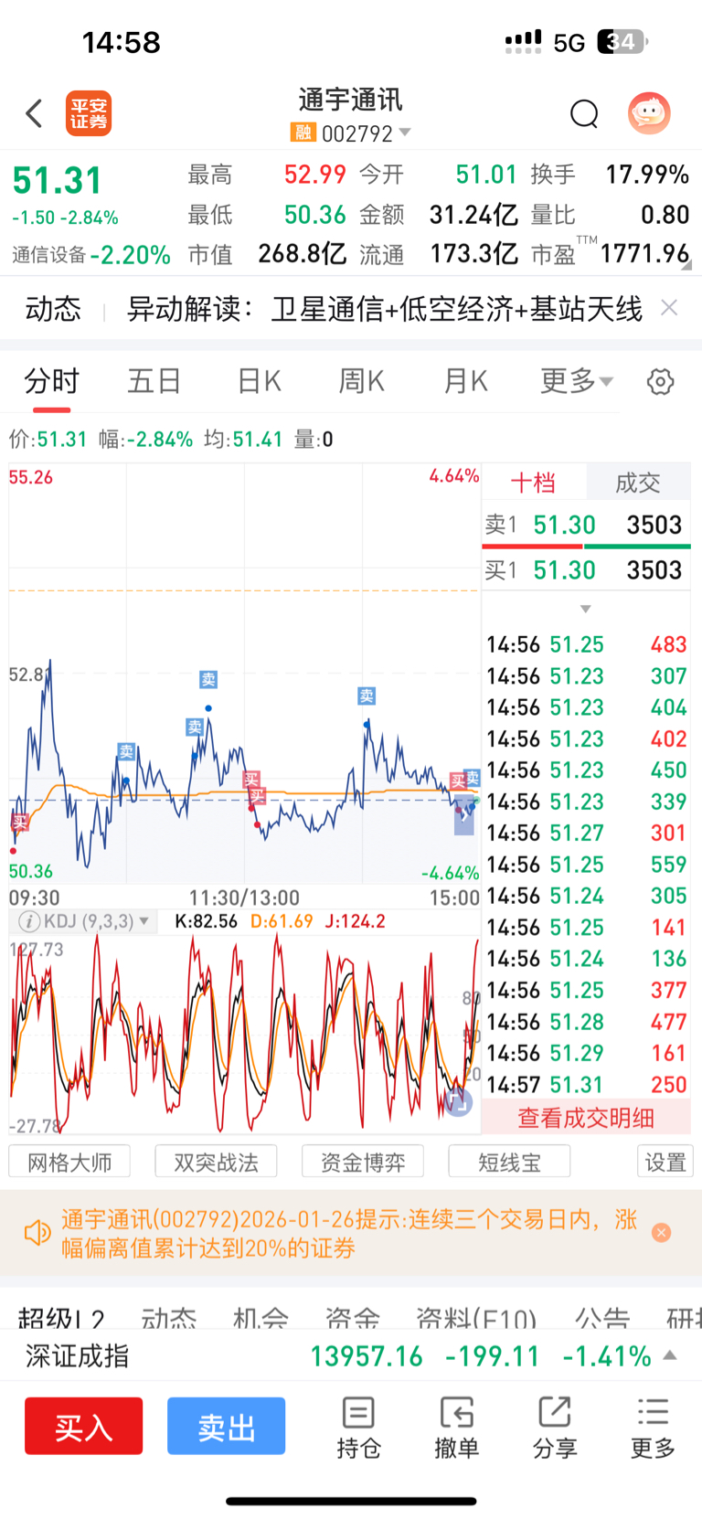Tap the chart expand icon
Screen dimensions: 702x1519
click(458, 1100)
